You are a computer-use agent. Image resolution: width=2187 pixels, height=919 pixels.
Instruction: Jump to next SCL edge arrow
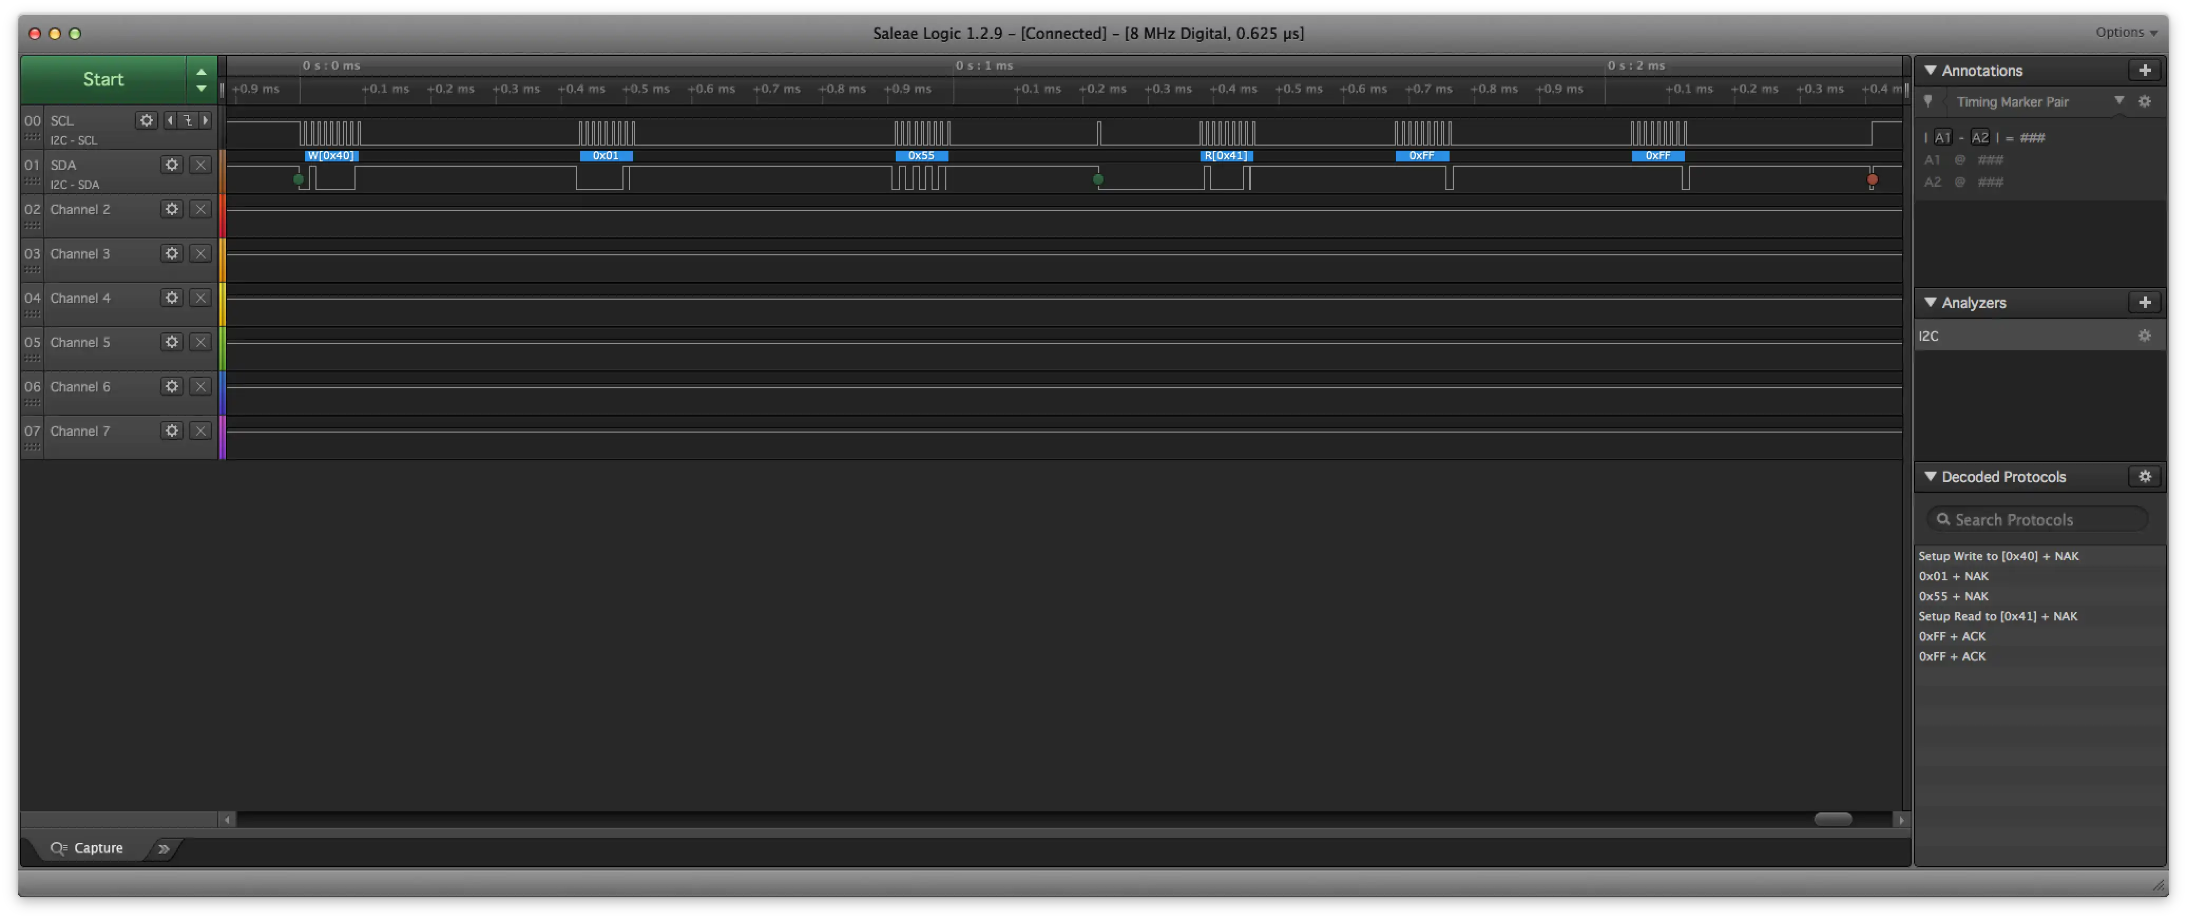tap(205, 121)
